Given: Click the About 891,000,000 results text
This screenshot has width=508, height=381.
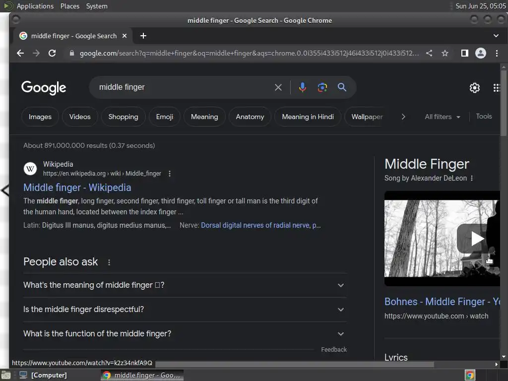Looking at the screenshot, I should tap(89, 145).
